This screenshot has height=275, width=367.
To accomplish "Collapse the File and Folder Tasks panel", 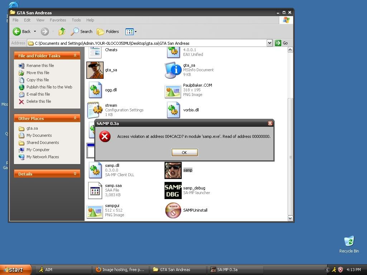I will click(x=75, y=56).
